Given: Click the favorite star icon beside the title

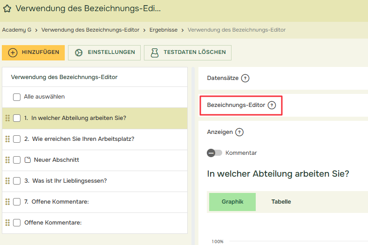Looking at the screenshot, I should (7, 8).
